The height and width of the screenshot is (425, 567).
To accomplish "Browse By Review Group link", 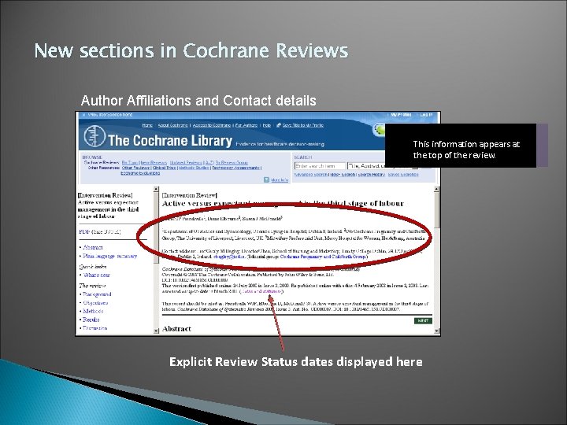I will click(232, 163).
